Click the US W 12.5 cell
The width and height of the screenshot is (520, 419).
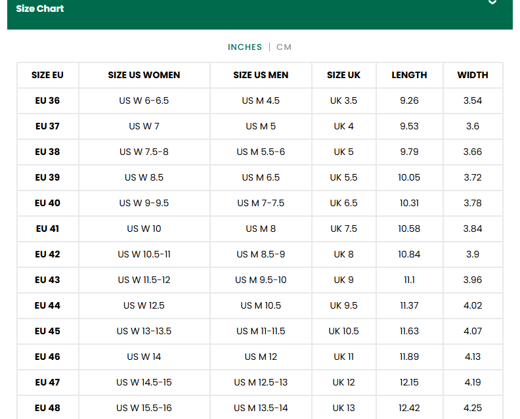point(144,305)
